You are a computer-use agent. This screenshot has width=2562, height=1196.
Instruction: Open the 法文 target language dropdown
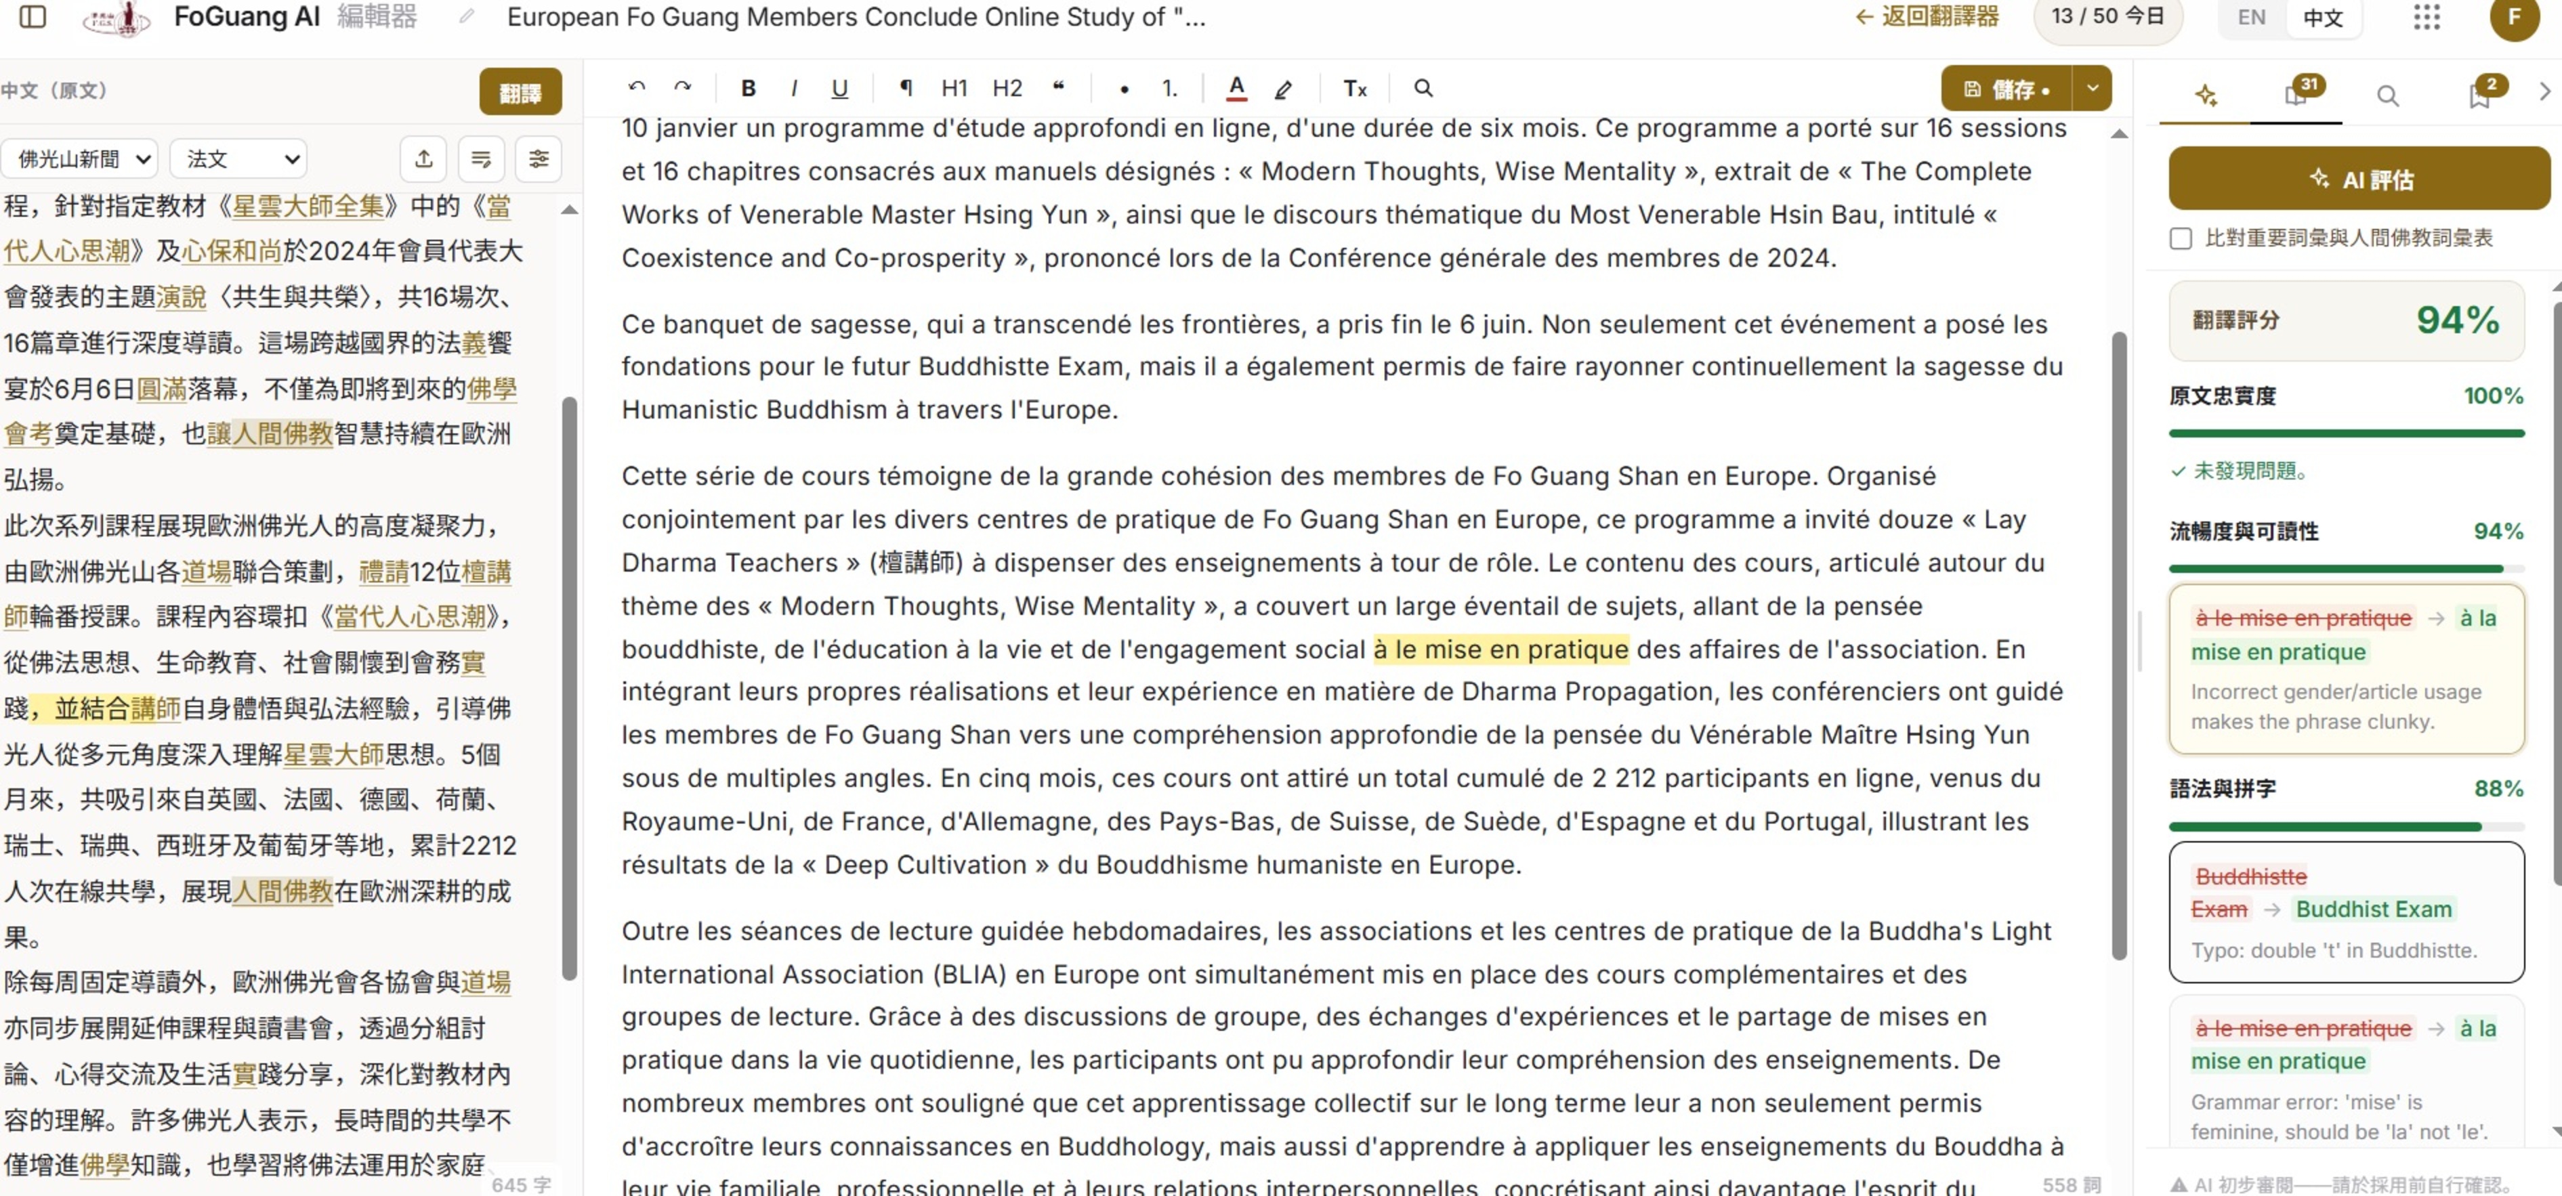[238, 158]
